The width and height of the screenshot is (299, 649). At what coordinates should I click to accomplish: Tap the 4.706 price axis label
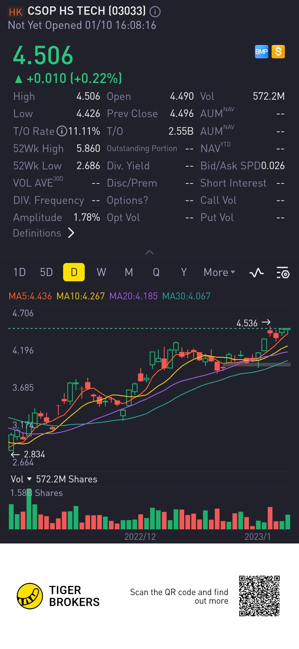click(x=23, y=313)
